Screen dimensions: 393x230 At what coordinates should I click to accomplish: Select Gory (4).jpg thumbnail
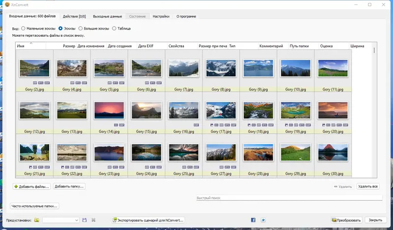point(72,68)
